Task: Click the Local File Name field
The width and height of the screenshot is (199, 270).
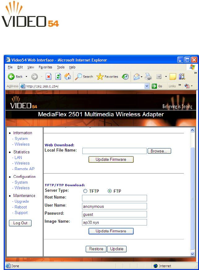Action: (x=115, y=151)
